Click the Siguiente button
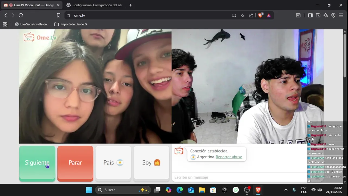Screen dimensions: 348x196 coord(37,163)
